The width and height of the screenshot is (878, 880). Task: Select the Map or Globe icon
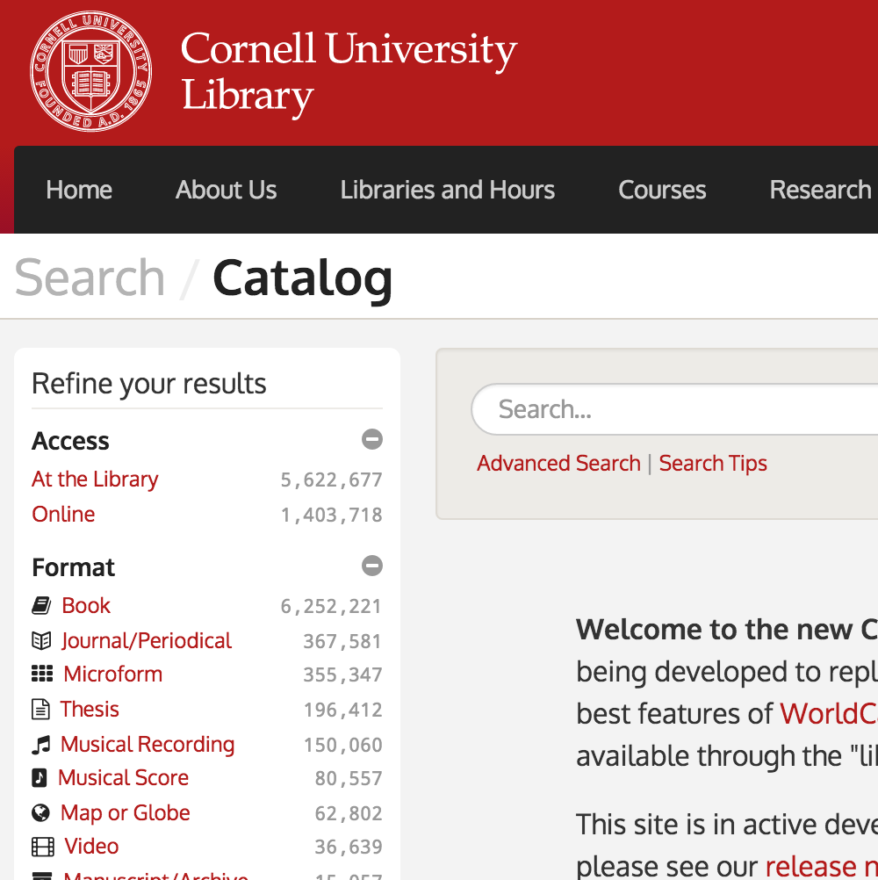(41, 812)
